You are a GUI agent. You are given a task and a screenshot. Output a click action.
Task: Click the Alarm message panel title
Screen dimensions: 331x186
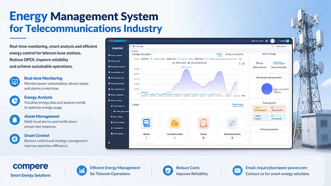coord(269,54)
